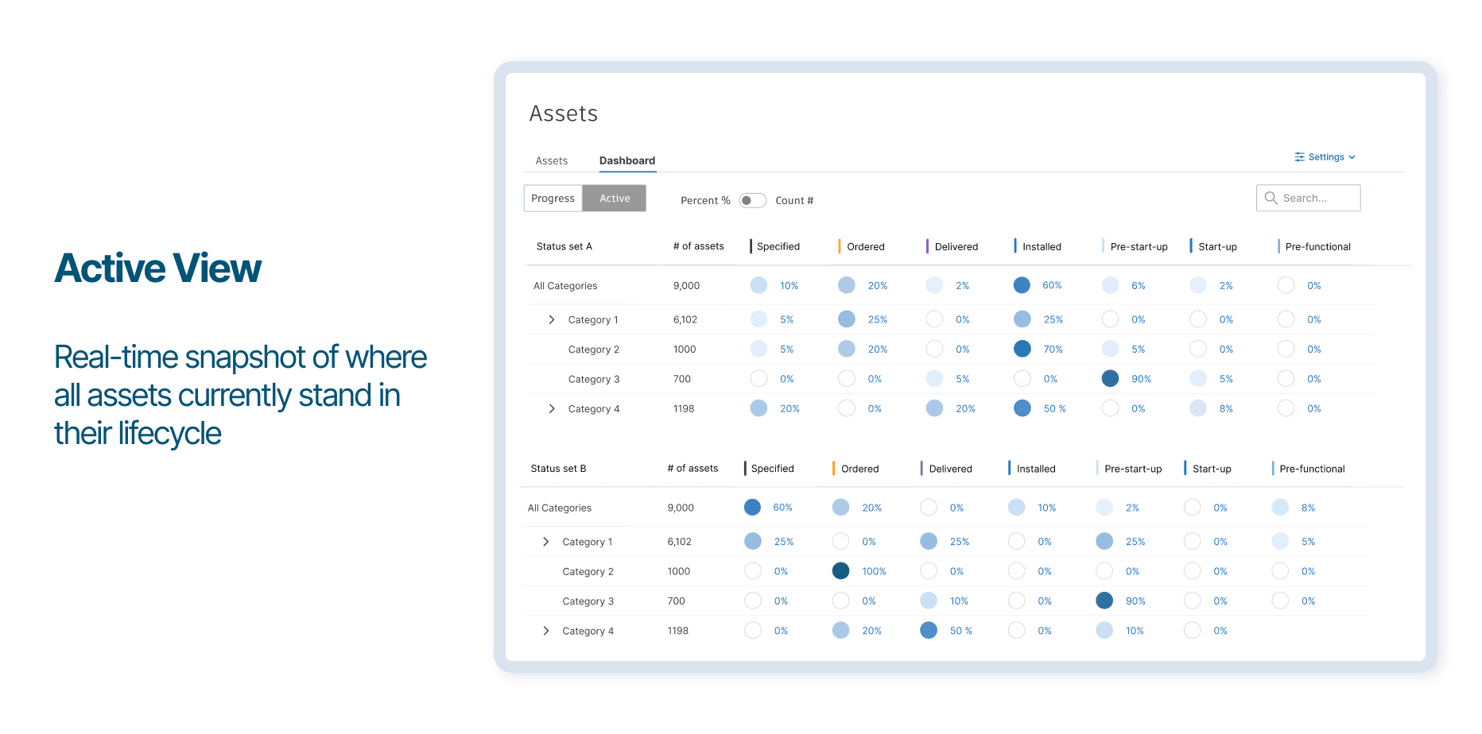Click Category 2 in Status set A
This screenshot has height=734, width=1482.
click(593, 350)
